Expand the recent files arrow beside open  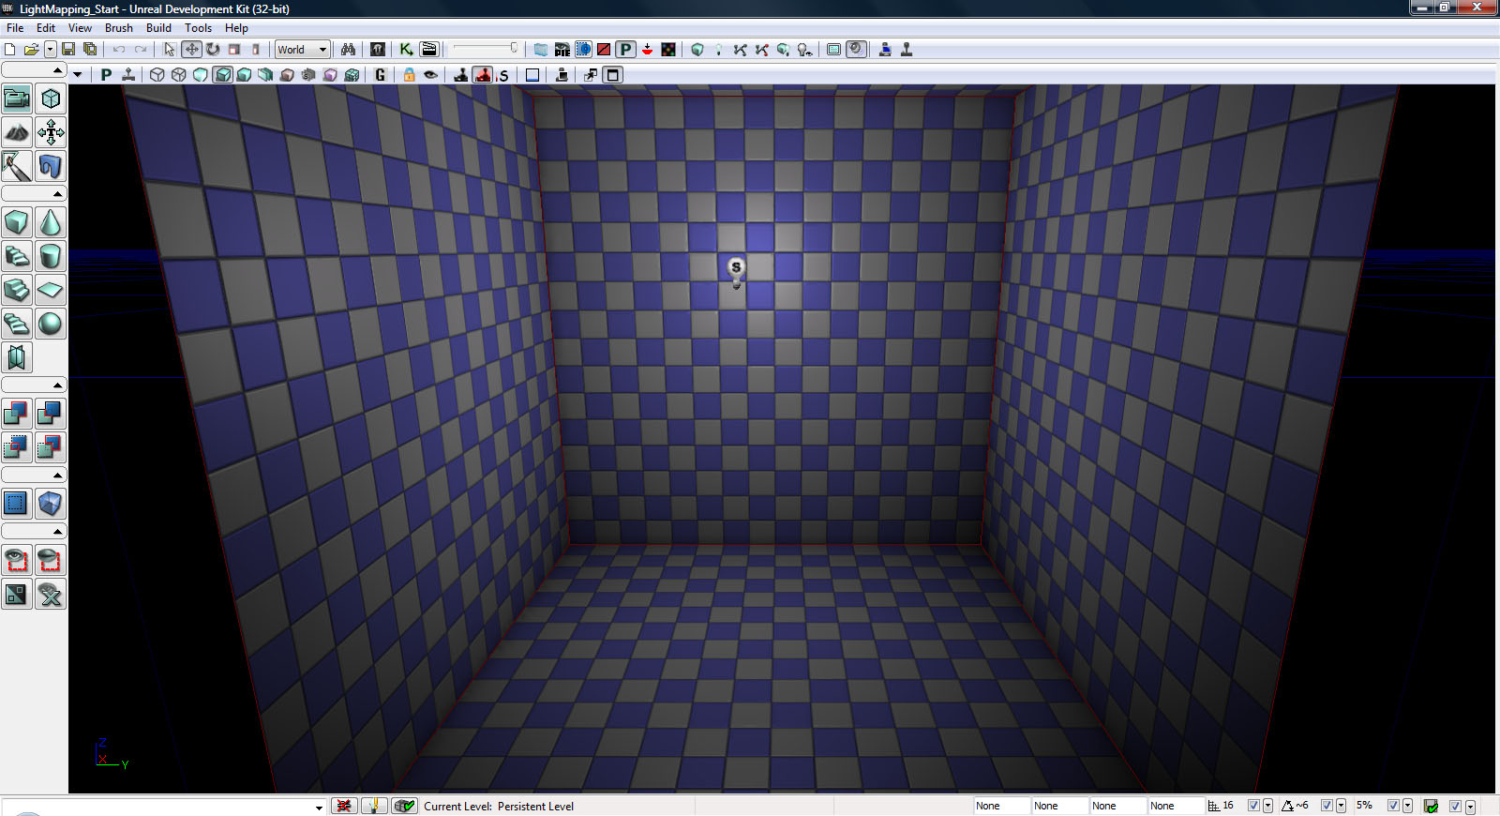tap(50, 50)
